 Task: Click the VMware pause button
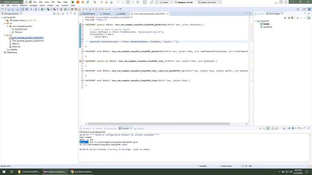click(x=83, y=2)
